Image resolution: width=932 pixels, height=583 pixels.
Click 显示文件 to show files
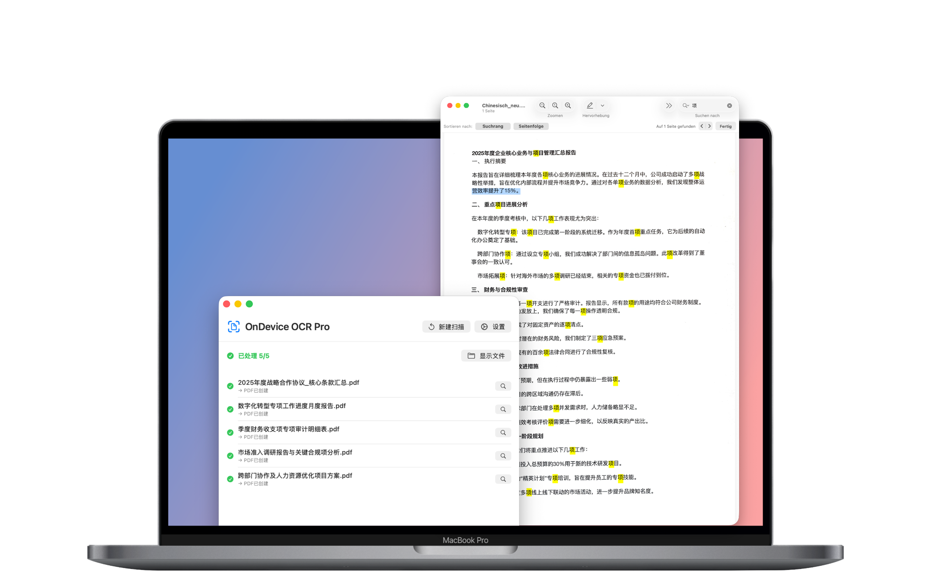tap(486, 356)
